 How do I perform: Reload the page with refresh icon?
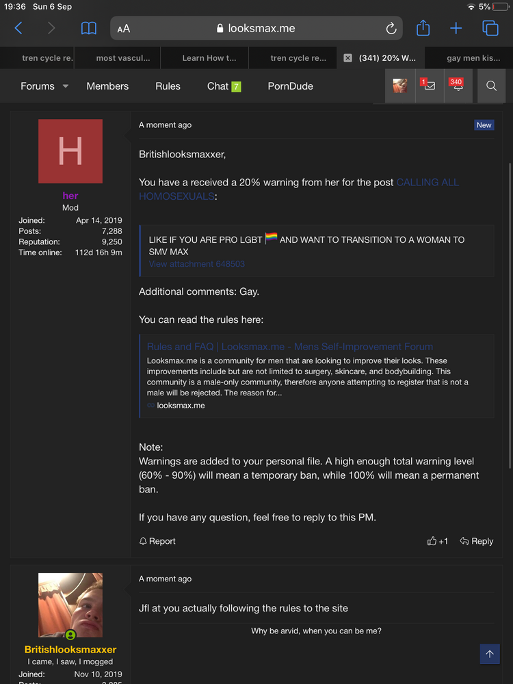(391, 29)
